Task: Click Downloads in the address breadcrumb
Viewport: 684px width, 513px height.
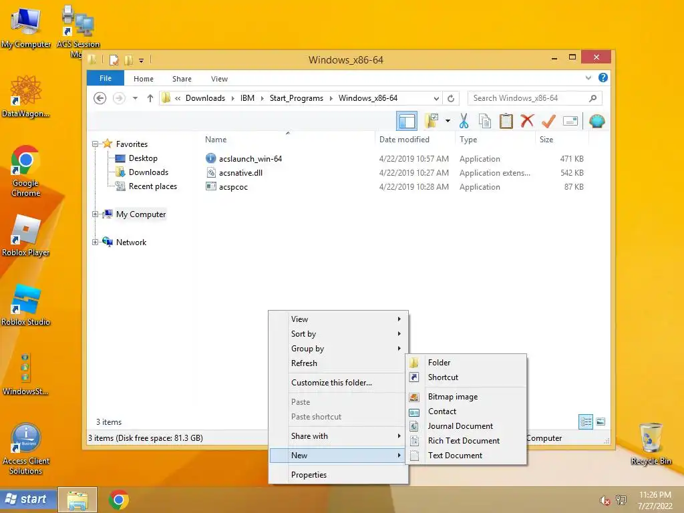Action: [x=205, y=98]
